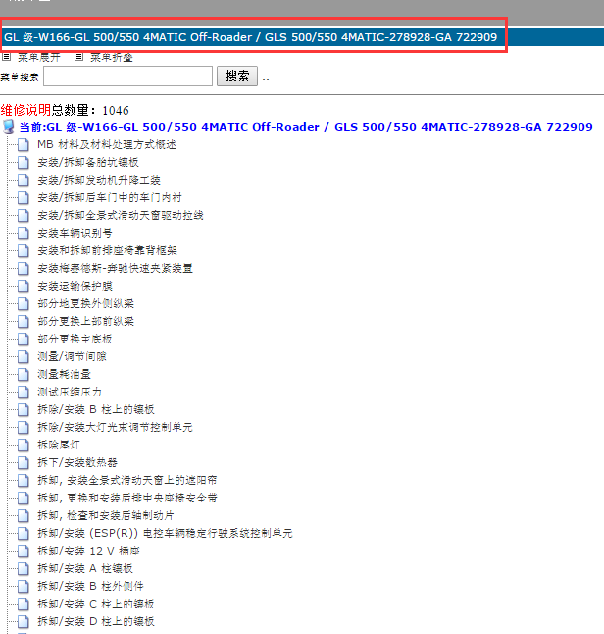The height and width of the screenshot is (634, 604).
Task: Focus the 菜单搜索 text input field
Action: [127, 76]
